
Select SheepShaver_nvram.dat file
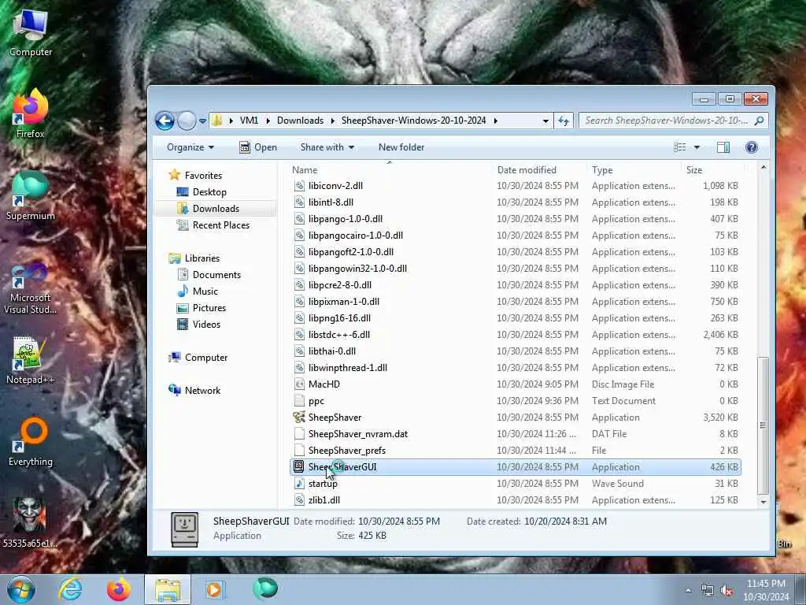[515, 434]
